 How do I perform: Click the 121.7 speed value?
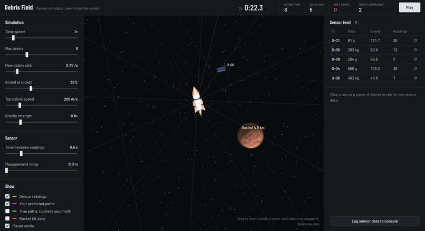click(375, 41)
